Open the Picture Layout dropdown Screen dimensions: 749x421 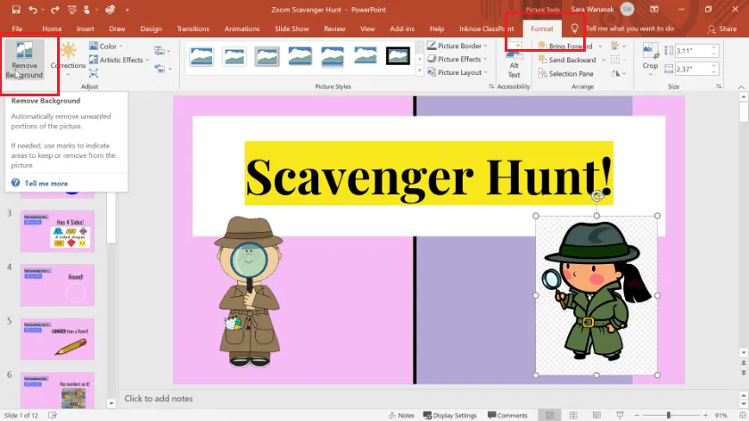click(x=457, y=72)
